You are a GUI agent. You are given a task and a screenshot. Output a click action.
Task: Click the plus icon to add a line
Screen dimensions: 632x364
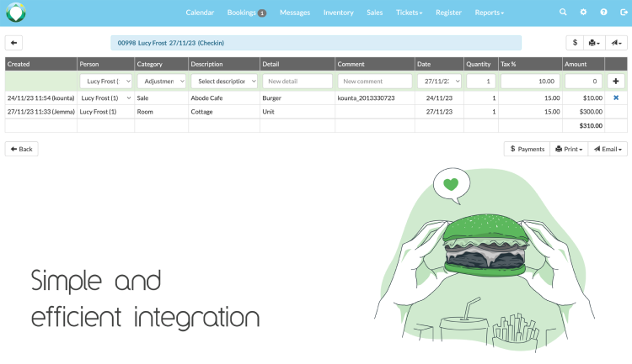click(616, 82)
